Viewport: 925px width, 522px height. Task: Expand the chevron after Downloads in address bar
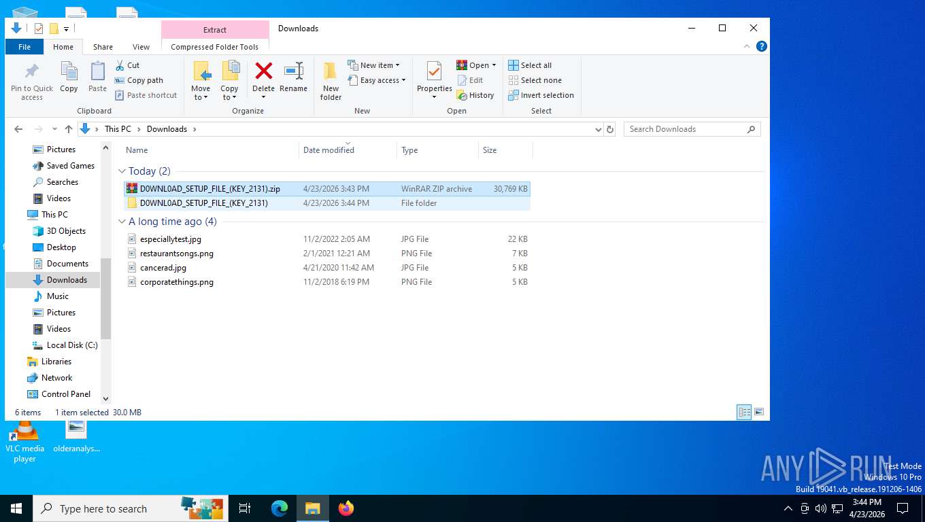pos(195,129)
